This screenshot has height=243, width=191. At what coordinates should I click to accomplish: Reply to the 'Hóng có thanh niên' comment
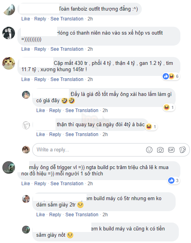pos(40,49)
